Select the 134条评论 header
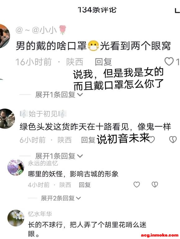Image resolution: width=180 pixels, height=239 pixels. tap(97, 10)
